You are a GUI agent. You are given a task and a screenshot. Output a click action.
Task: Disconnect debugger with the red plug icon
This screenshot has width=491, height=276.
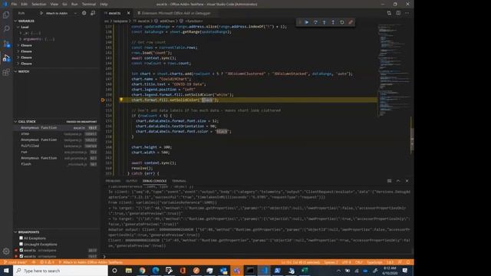(351, 22)
